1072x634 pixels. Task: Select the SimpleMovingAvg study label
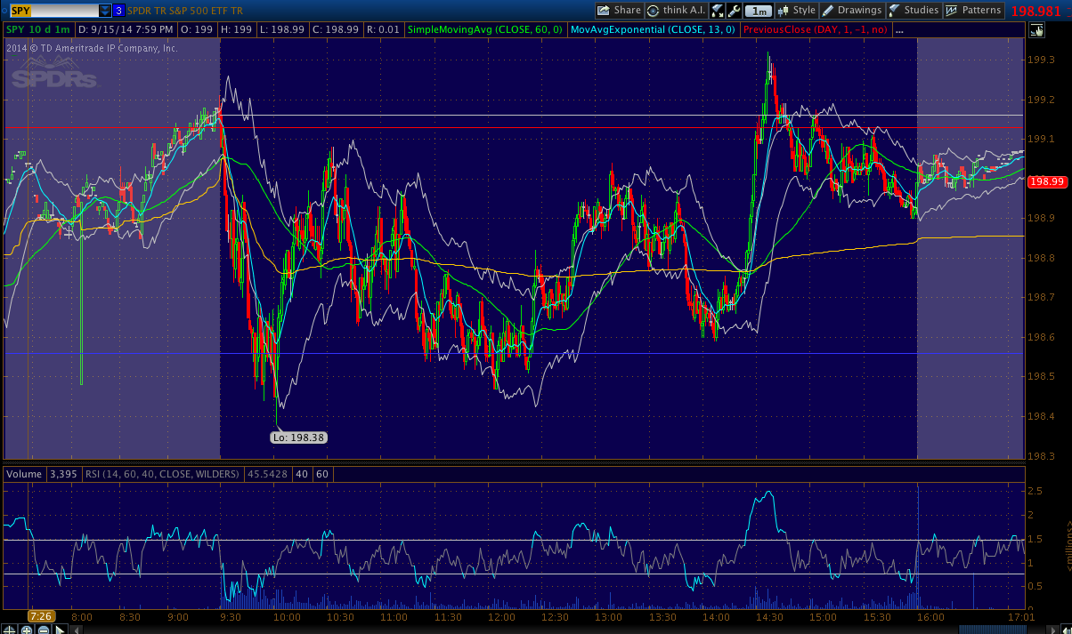(x=484, y=30)
